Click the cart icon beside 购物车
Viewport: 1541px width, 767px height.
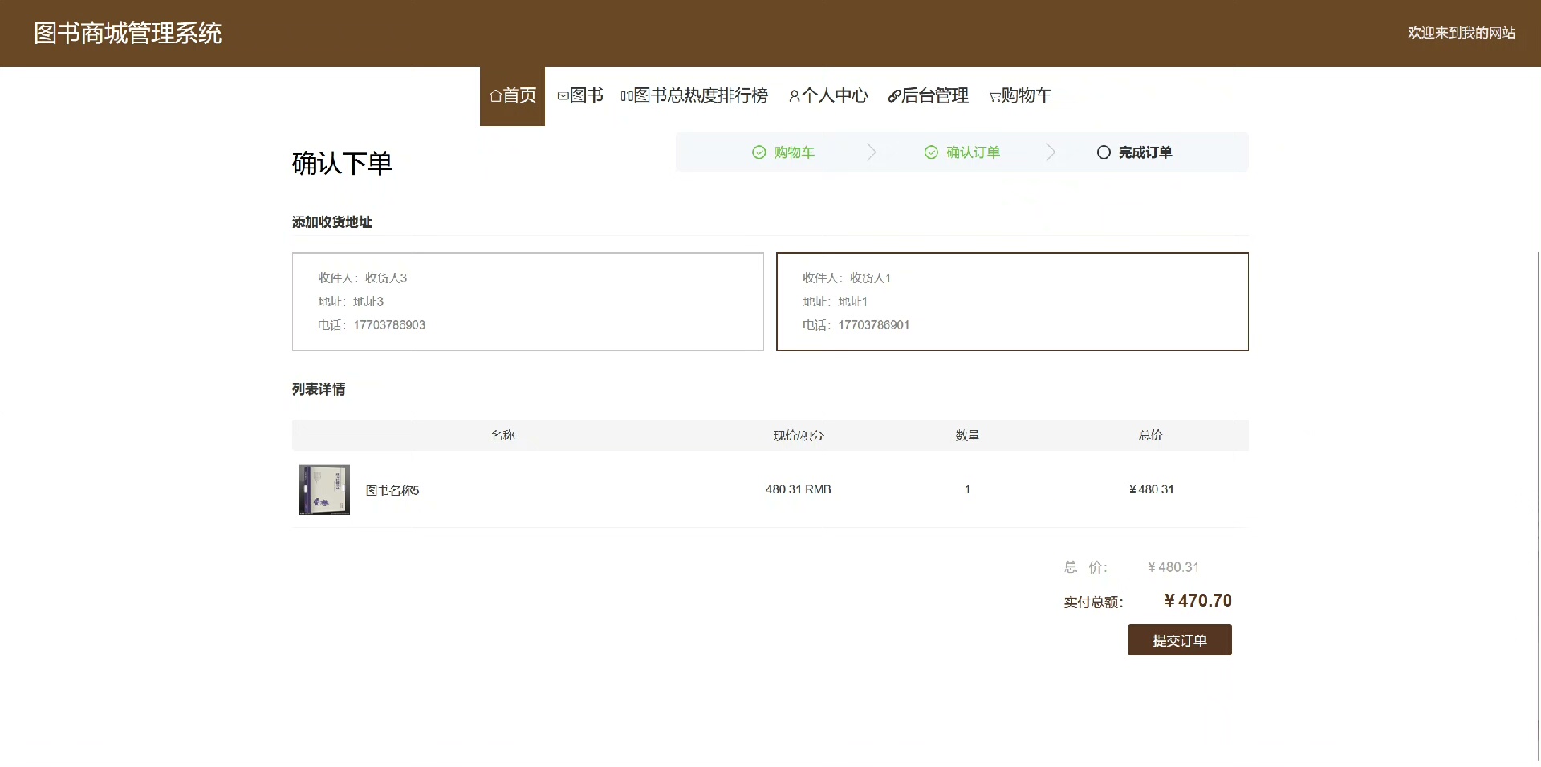click(994, 96)
